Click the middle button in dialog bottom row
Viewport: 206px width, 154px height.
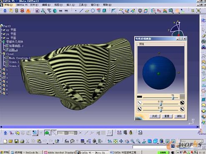[x=167, y=116]
